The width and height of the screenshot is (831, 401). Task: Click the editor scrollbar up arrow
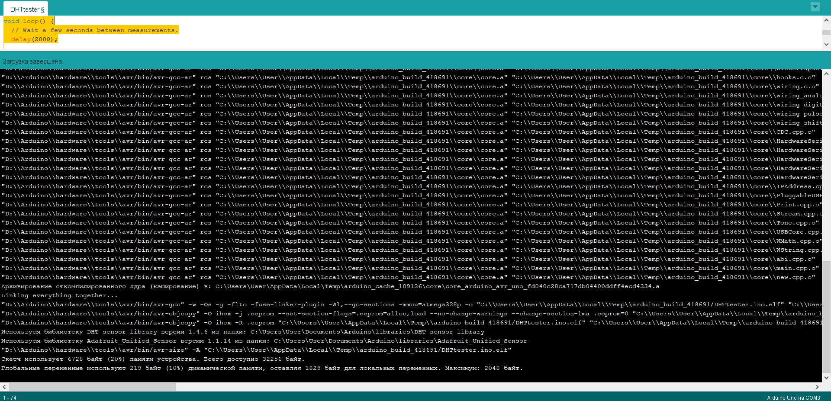(826, 20)
